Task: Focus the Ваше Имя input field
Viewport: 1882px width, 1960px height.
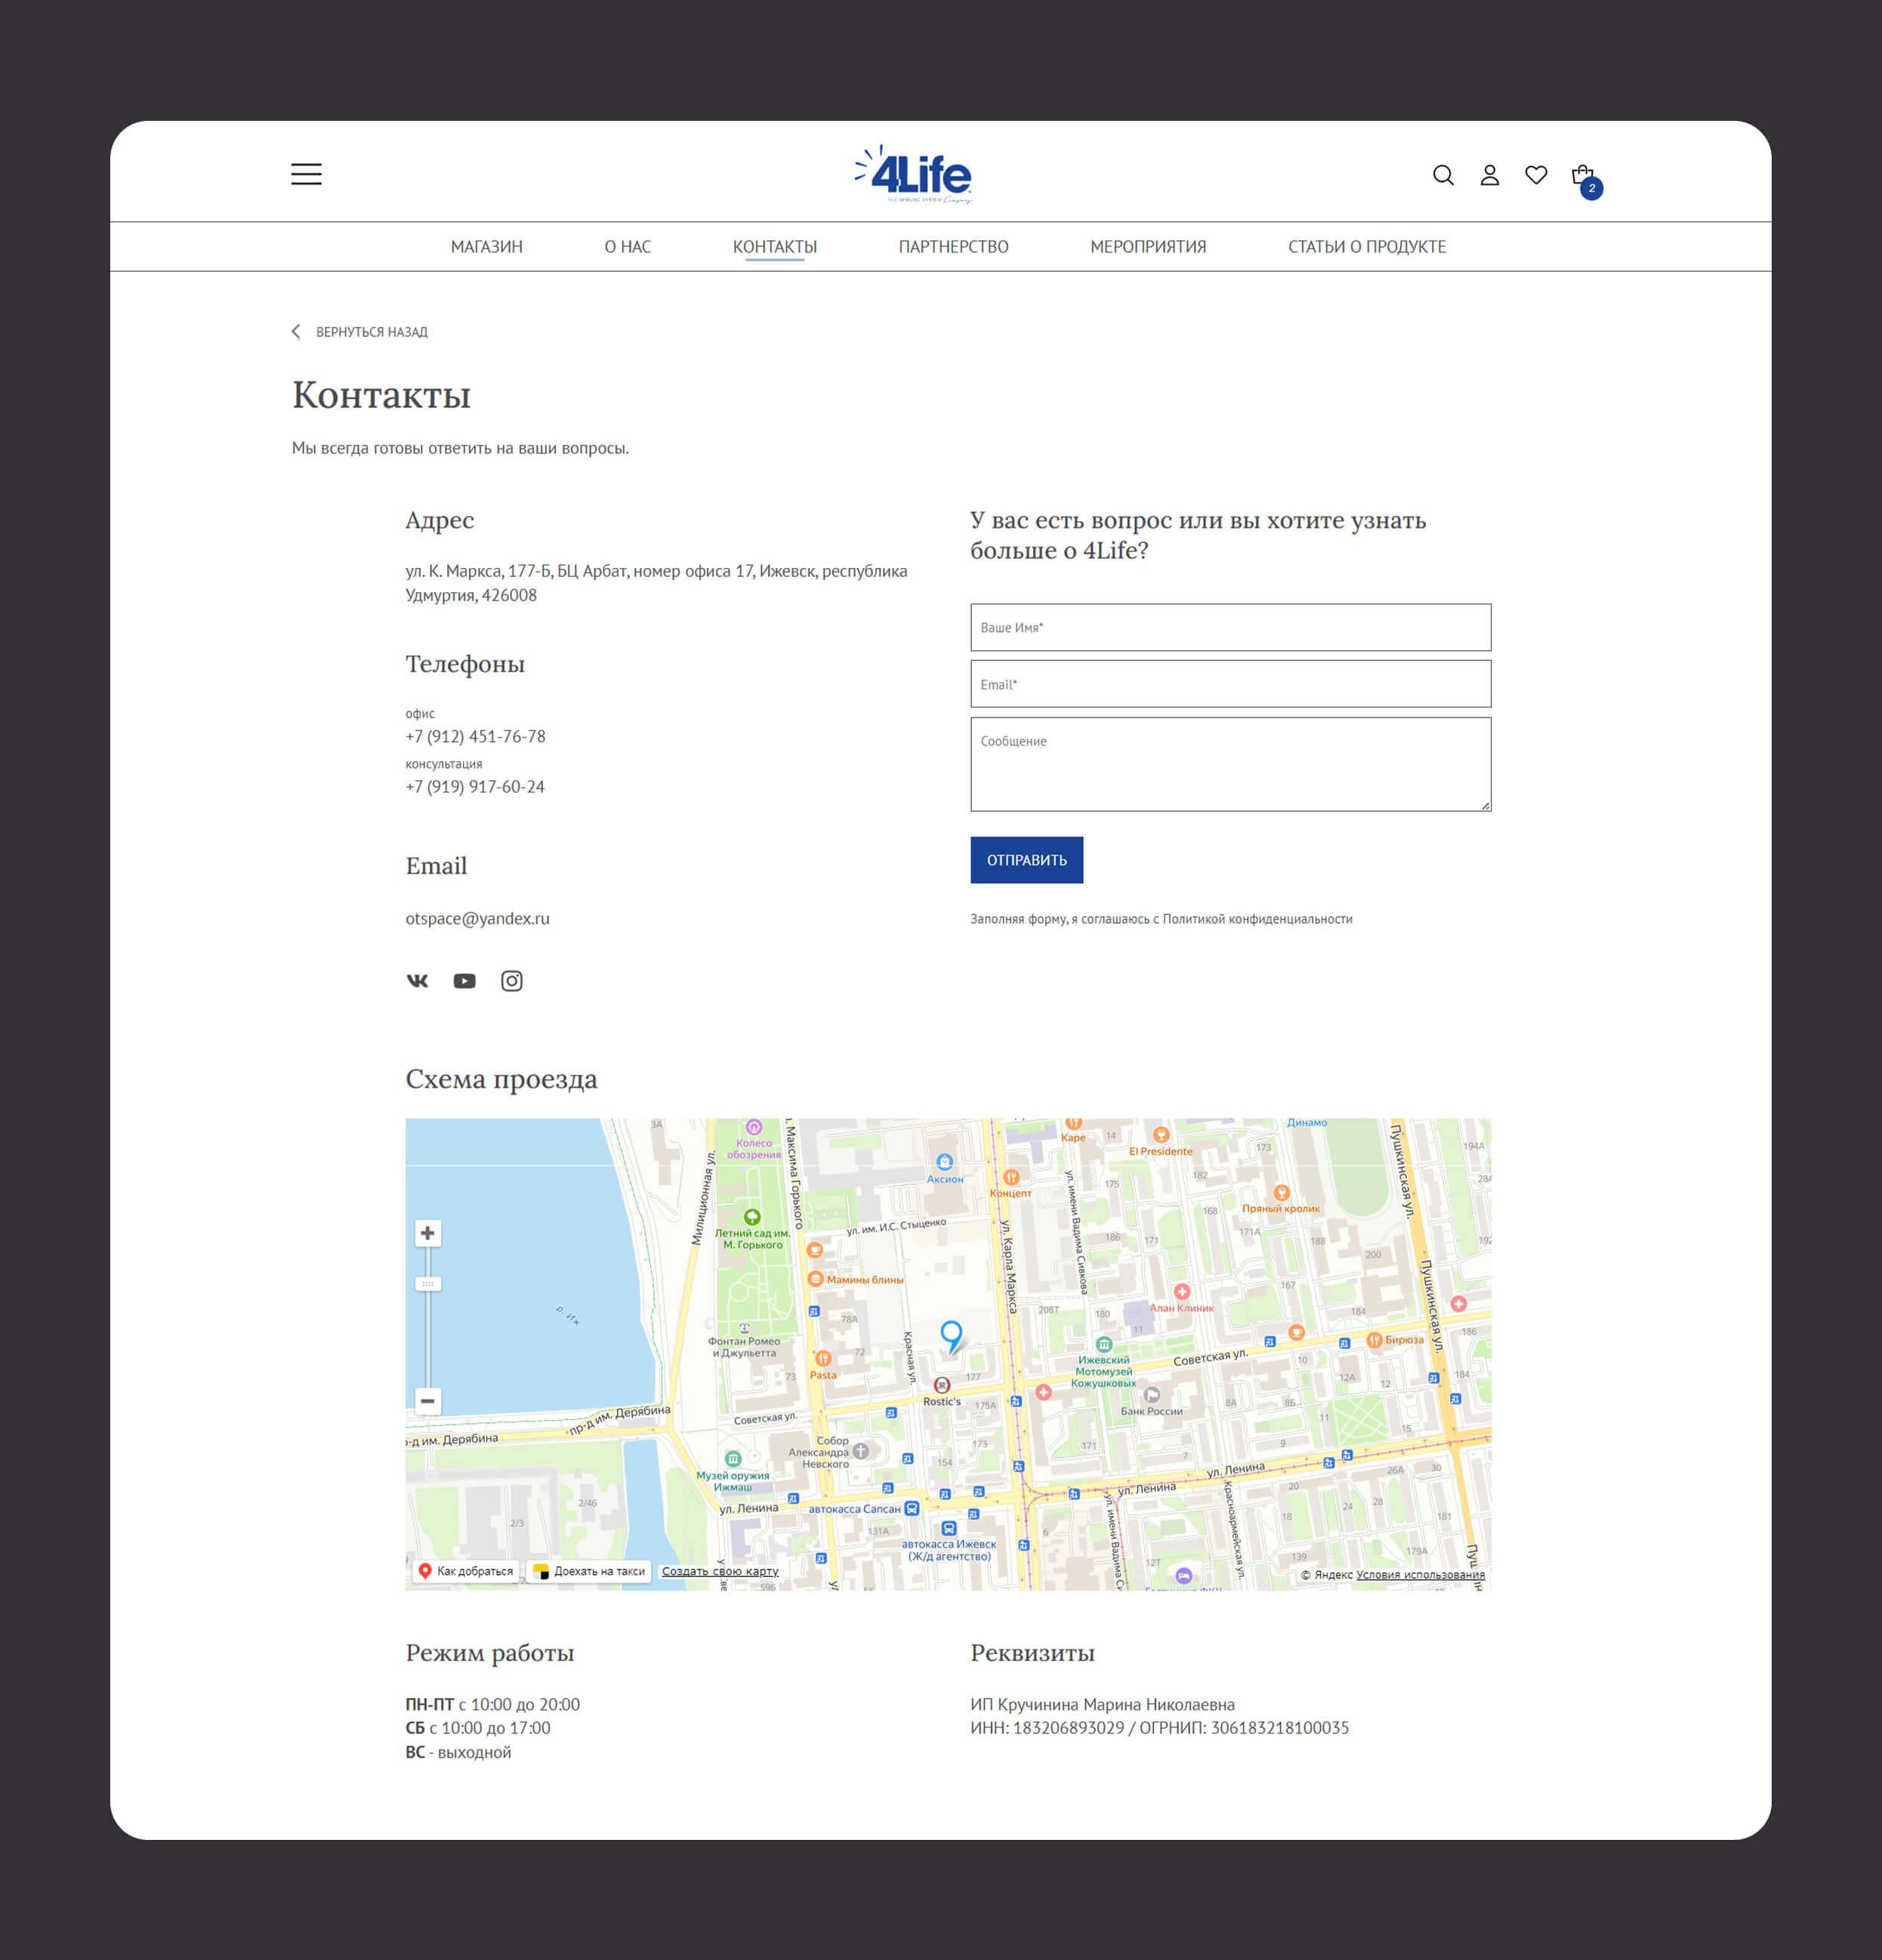Action: [1230, 627]
